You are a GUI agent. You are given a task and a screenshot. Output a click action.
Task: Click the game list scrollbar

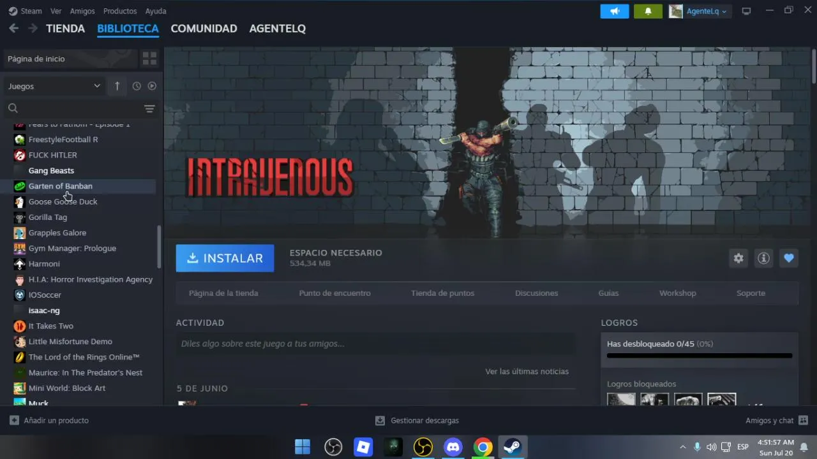point(159,247)
